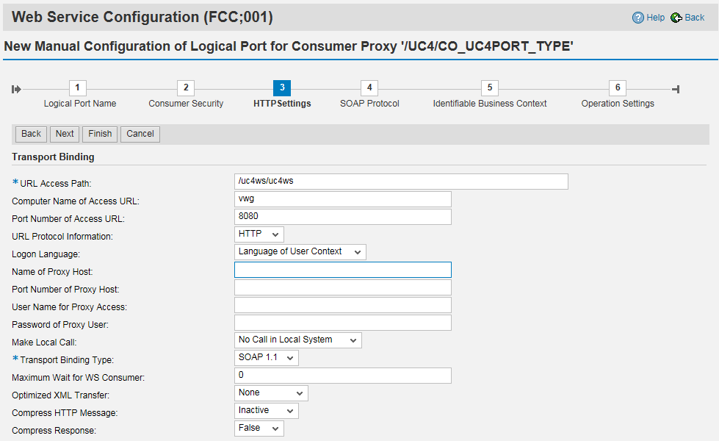The height and width of the screenshot is (441, 719).
Task: Click the Password of Proxy User field
Action: (342, 323)
